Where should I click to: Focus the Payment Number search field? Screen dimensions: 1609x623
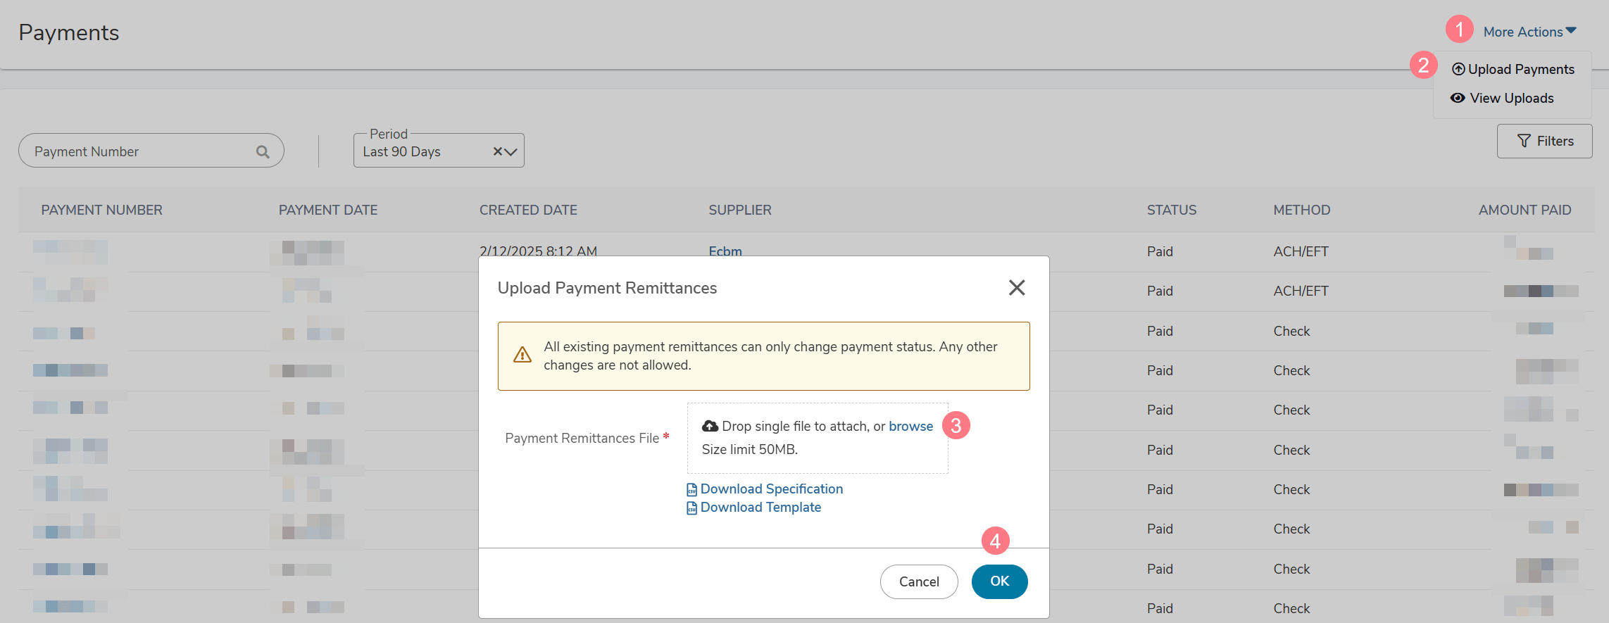141,151
